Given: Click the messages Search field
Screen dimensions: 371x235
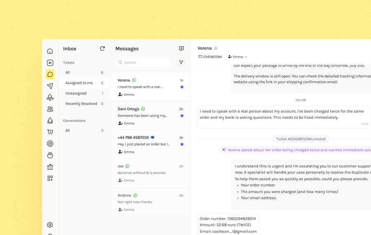Looking at the screenshot, I should point(144,62).
